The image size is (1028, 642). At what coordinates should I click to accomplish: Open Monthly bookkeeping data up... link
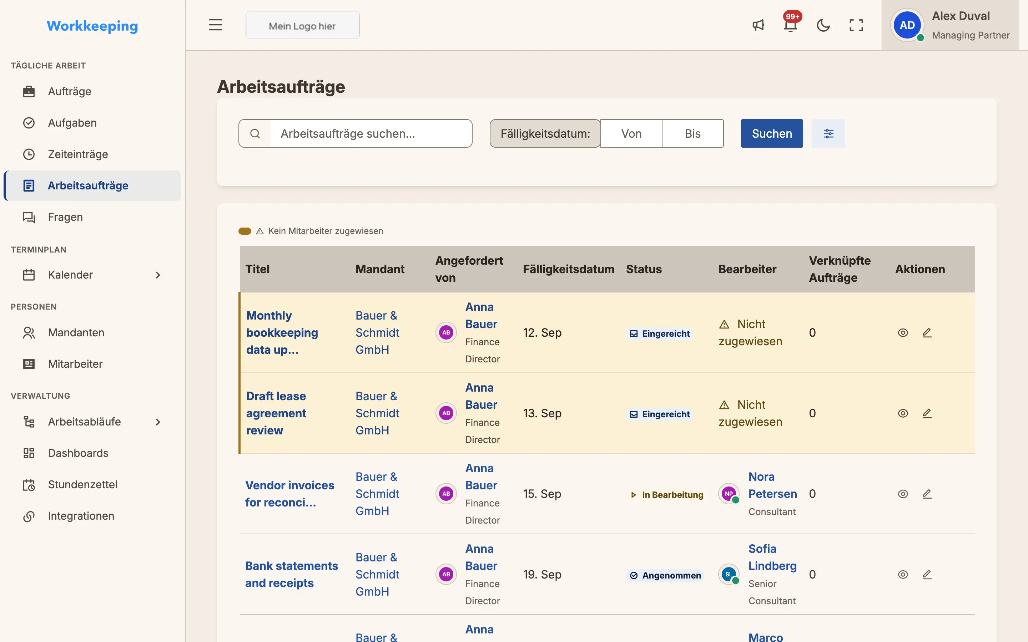[x=282, y=332]
